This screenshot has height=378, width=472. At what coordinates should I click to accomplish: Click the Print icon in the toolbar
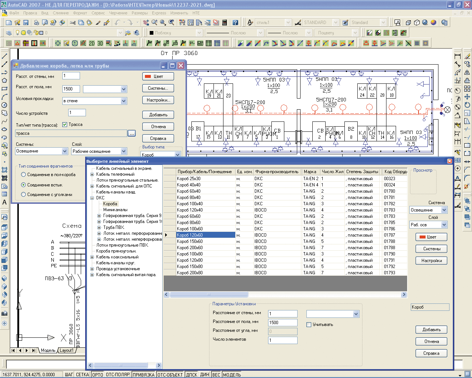(x=37, y=23)
